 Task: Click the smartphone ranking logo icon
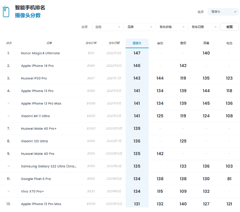point(6,12)
